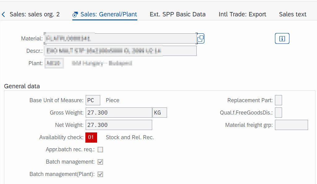Open the Ext. SPP Basic Data tab
Viewport: 317px width, 184px height.
[x=178, y=14]
